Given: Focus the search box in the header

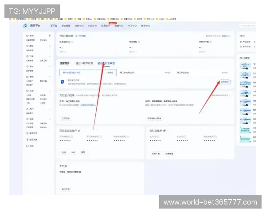Looking at the screenshot, I should coord(248,26).
